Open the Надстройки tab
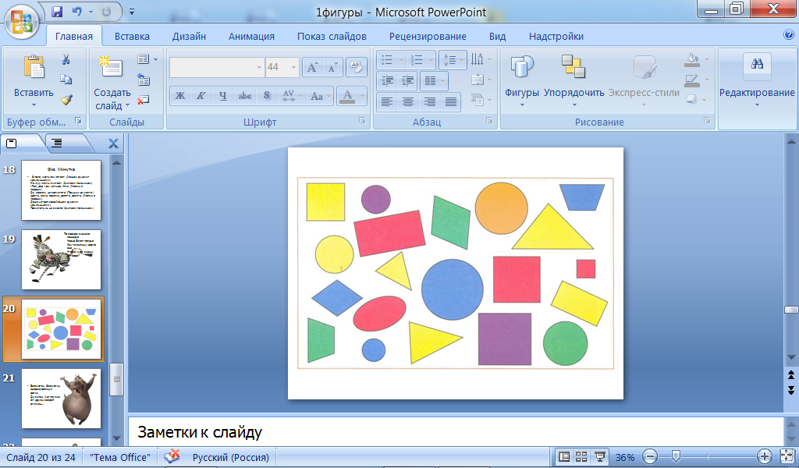The image size is (799, 468). [556, 36]
